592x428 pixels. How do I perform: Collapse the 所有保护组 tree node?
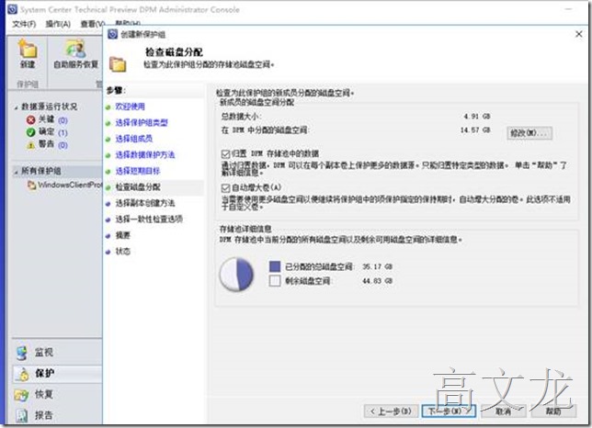(16, 172)
